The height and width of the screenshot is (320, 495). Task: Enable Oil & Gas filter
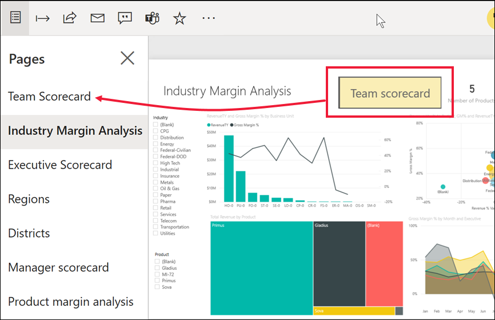[155, 189]
